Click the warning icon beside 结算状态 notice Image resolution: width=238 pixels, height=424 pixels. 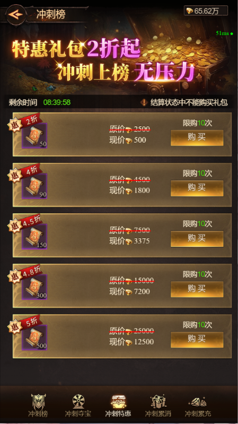pyautogui.click(x=144, y=102)
